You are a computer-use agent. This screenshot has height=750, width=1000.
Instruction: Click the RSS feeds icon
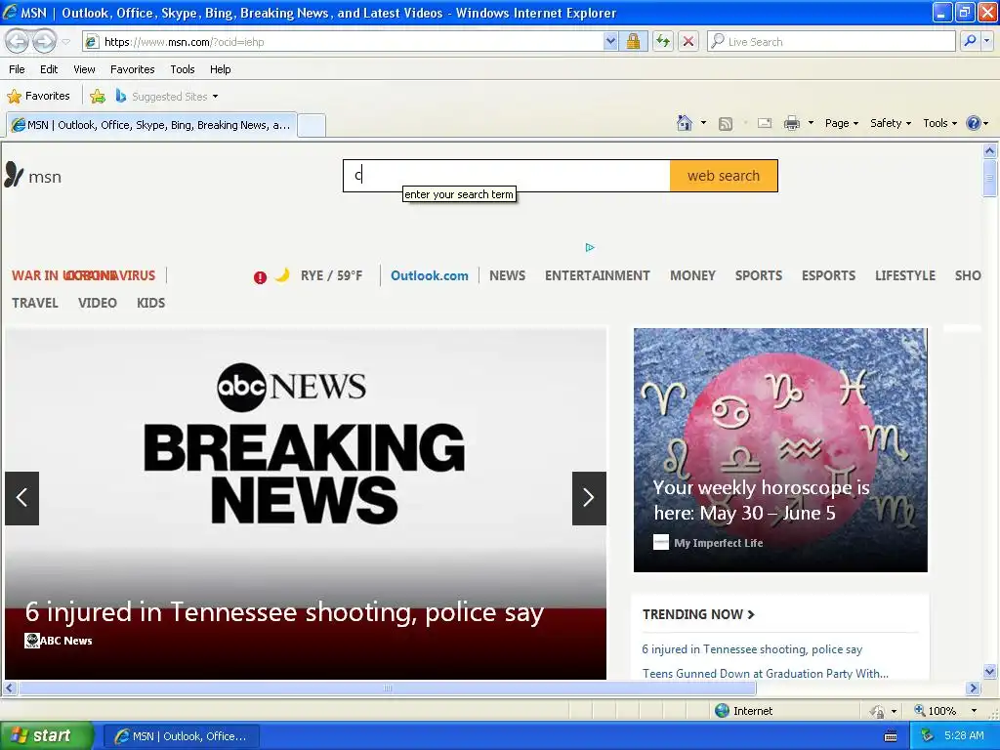pos(726,124)
